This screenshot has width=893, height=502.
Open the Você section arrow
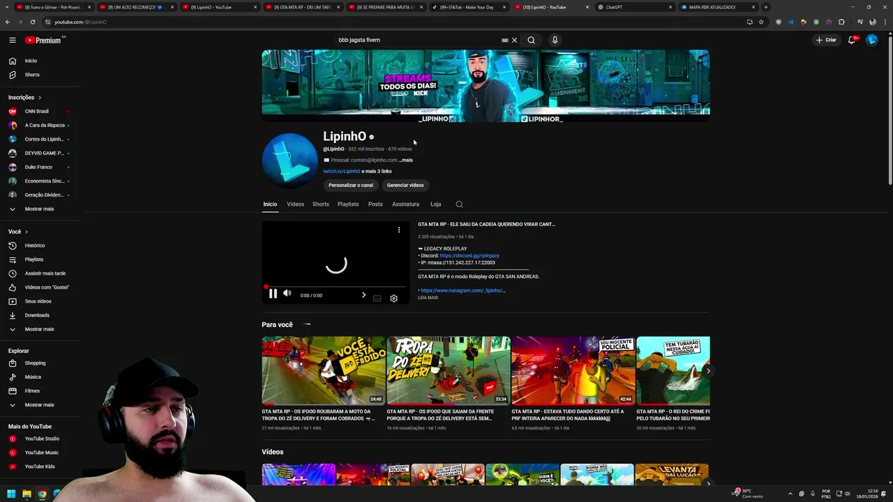tap(27, 231)
